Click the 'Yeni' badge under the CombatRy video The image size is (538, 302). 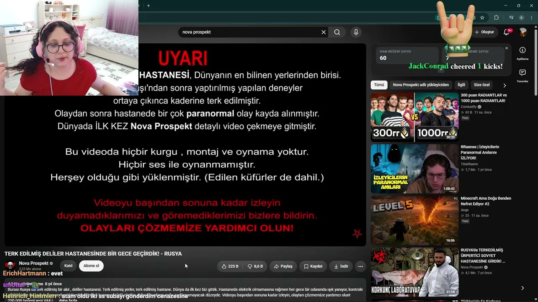click(x=465, y=118)
